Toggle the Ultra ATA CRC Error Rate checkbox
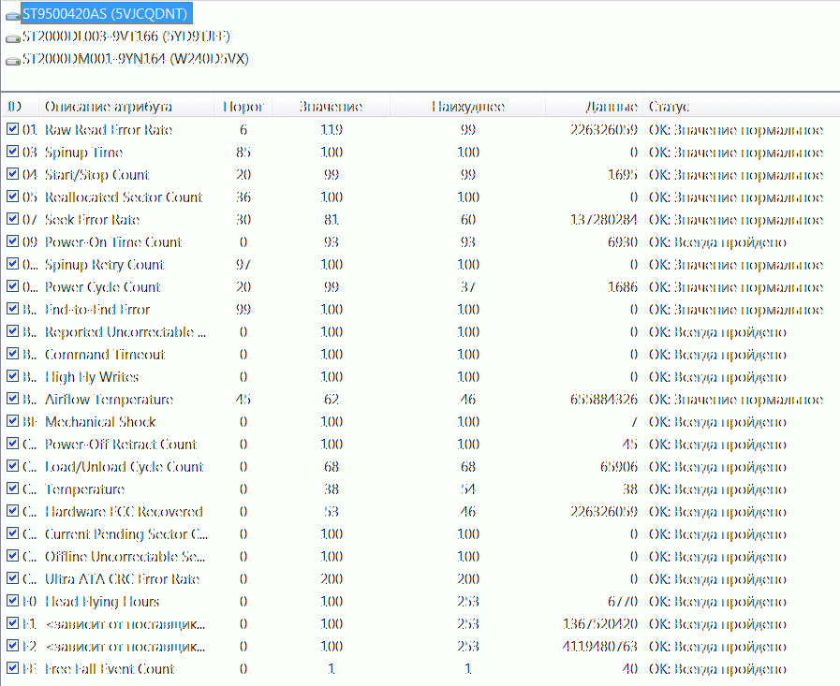The width and height of the screenshot is (840, 686). (13, 579)
